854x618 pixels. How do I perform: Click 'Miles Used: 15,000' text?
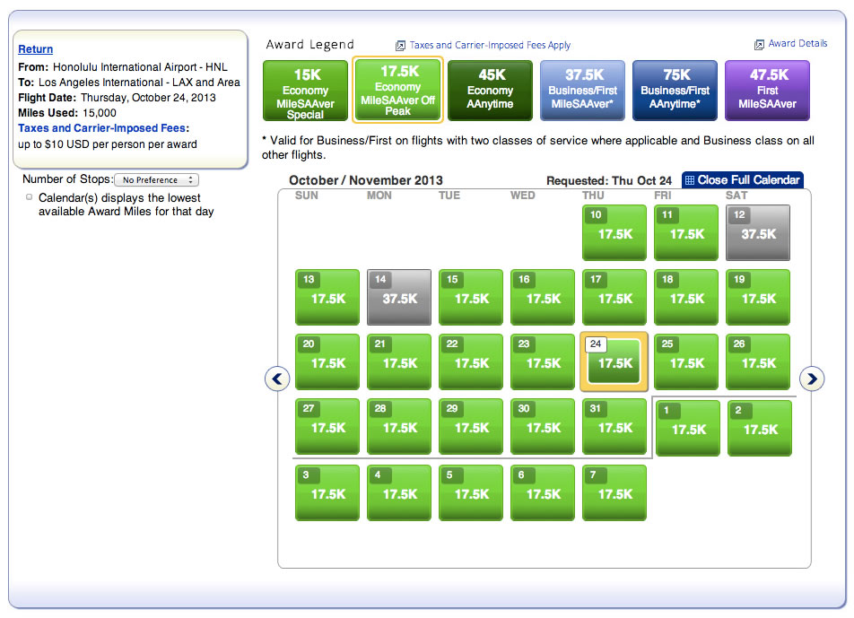point(67,113)
